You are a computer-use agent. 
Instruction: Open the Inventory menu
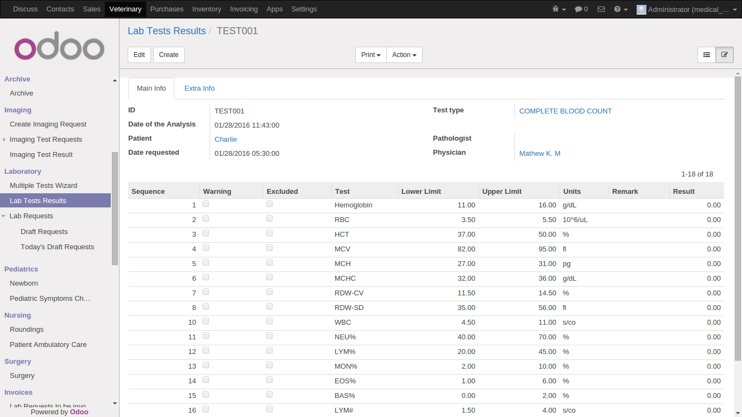click(x=206, y=9)
